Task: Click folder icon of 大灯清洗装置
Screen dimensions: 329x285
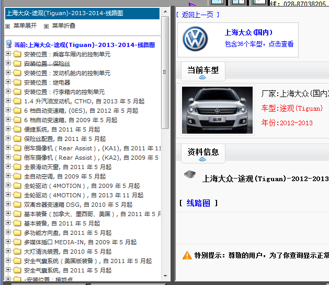Action: tap(17, 252)
